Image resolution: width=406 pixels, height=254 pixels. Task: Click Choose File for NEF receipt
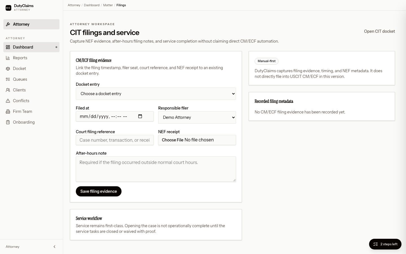(x=173, y=140)
